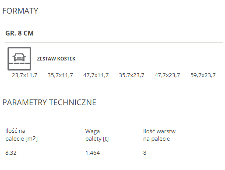Click the car silhouette inside the icon
Screen dimensions: 225x170
tap(19, 57)
